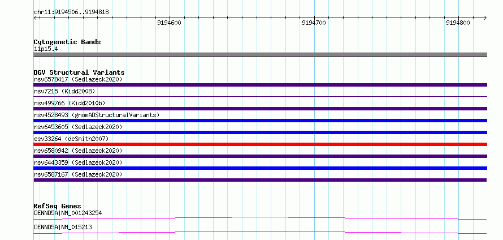
Task: Open variant nsv6580942 (Sedlazeck2020) label
Action: click(x=78, y=151)
